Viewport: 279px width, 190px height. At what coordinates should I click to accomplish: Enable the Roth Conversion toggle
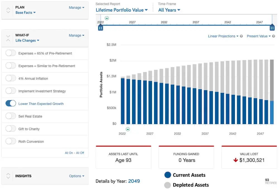(x=11, y=141)
